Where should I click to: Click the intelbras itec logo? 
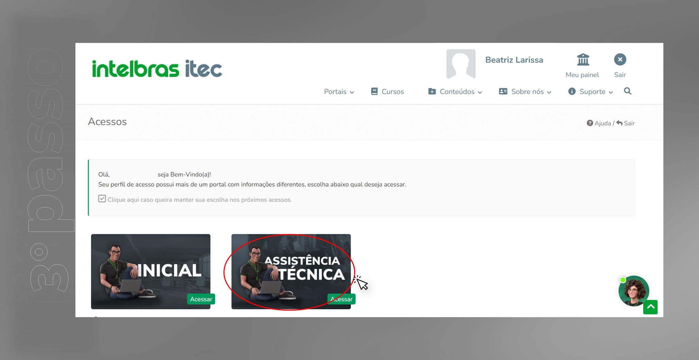click(157, 68)
